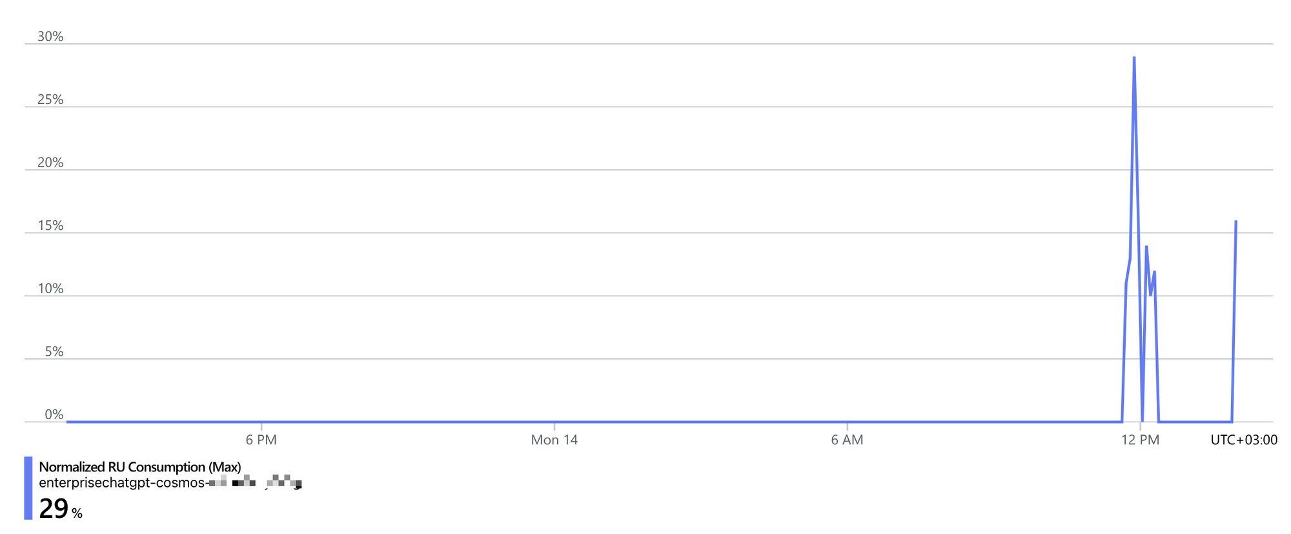Select the 6 AM x-axis label
Image resolution: width=1291 pixels, height=534 pixels.
pyautogui.click(x=847, y=440)
